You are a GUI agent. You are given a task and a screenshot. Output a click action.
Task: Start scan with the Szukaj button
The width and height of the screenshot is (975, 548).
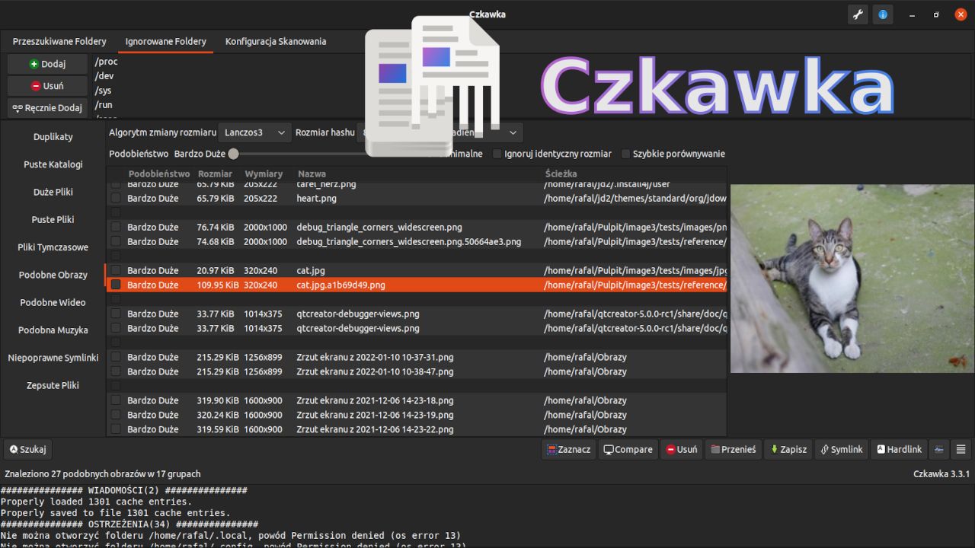pos(27,449)
